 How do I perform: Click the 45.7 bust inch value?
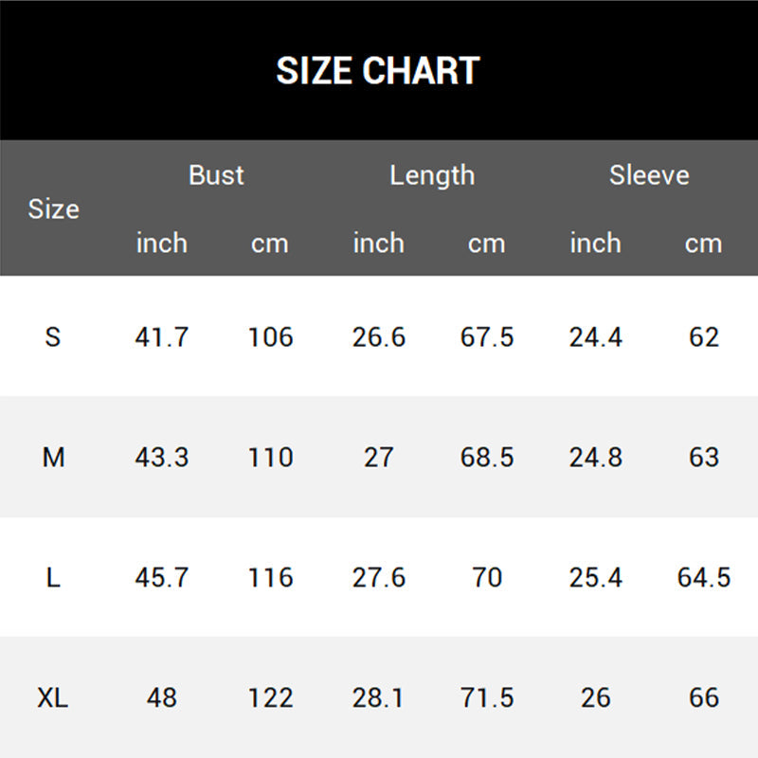coord(162,577)
